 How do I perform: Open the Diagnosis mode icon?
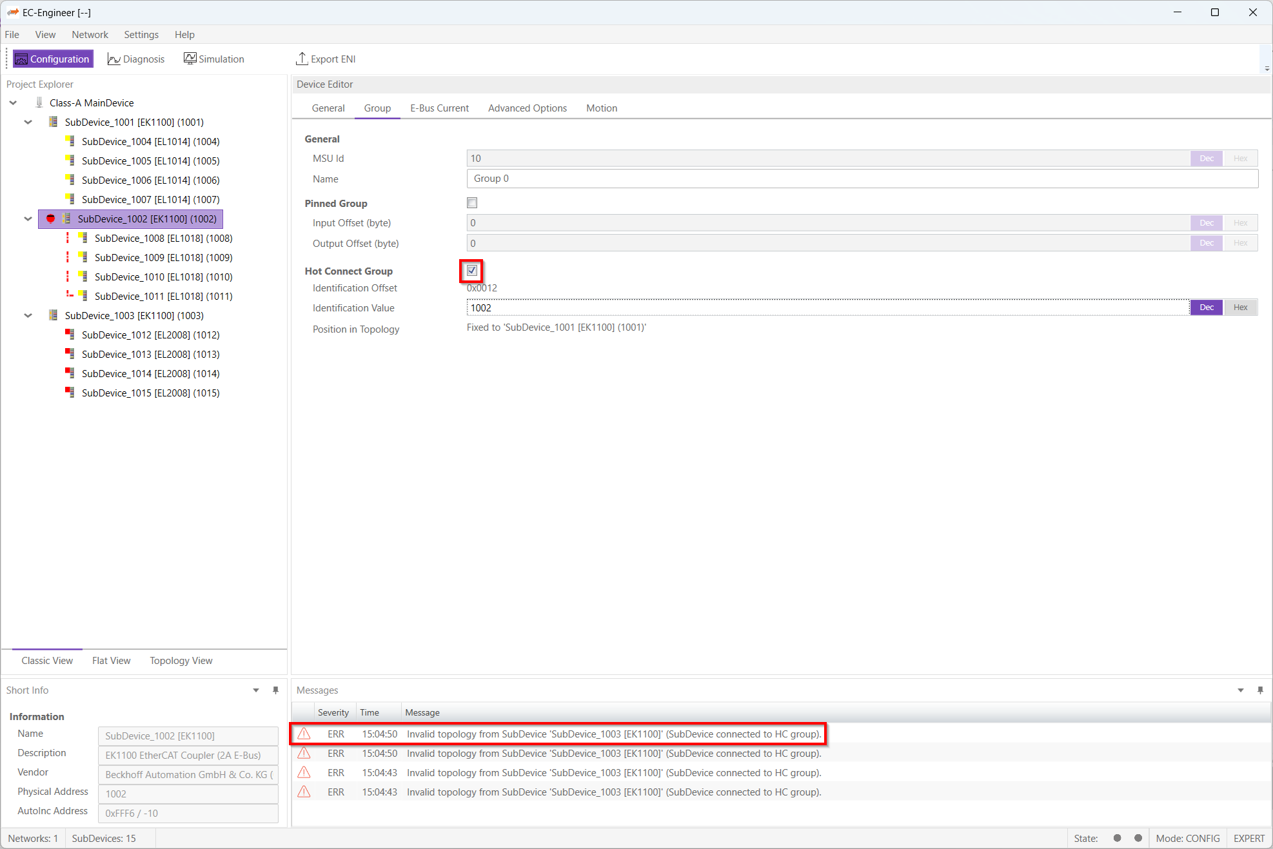[x=114, y=59]
